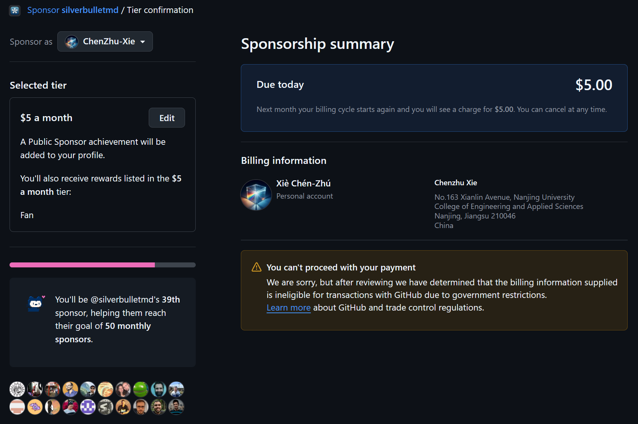Viewport: 638px width, 424px height.
Task: Open the retro astronaut illustration sponsor avatar
Action: tap(106, 390)
